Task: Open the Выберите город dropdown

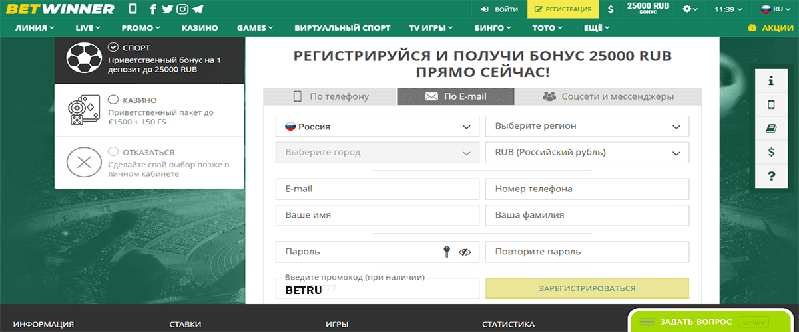Action: point(378,152)
